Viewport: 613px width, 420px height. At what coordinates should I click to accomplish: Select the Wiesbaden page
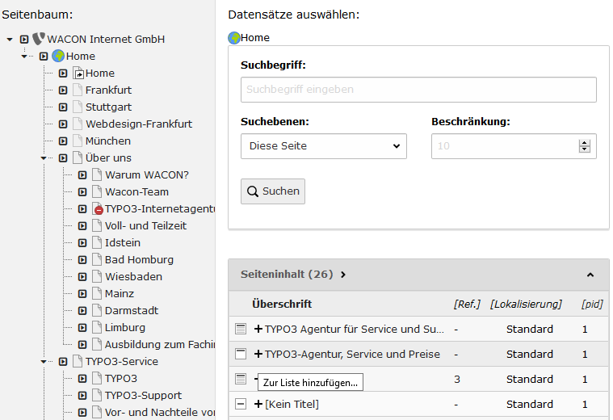[x=133, y=276]
